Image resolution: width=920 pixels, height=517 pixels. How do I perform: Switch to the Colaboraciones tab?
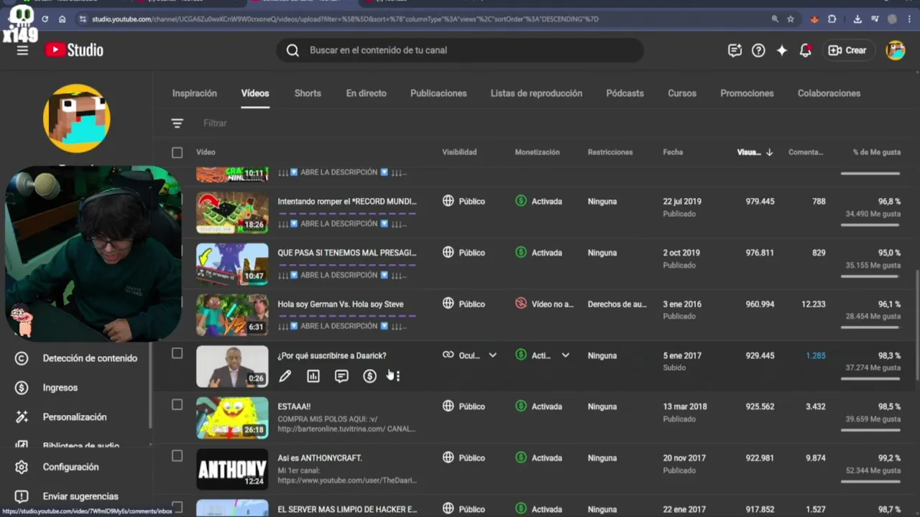point(829,93)
